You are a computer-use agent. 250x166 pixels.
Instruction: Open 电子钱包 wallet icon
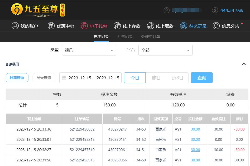pyautogui.click(x=85, y=26)
